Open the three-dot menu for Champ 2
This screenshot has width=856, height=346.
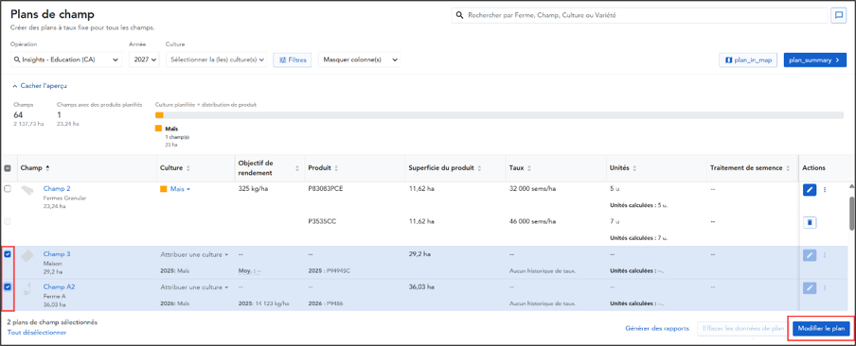click(825, 190)
